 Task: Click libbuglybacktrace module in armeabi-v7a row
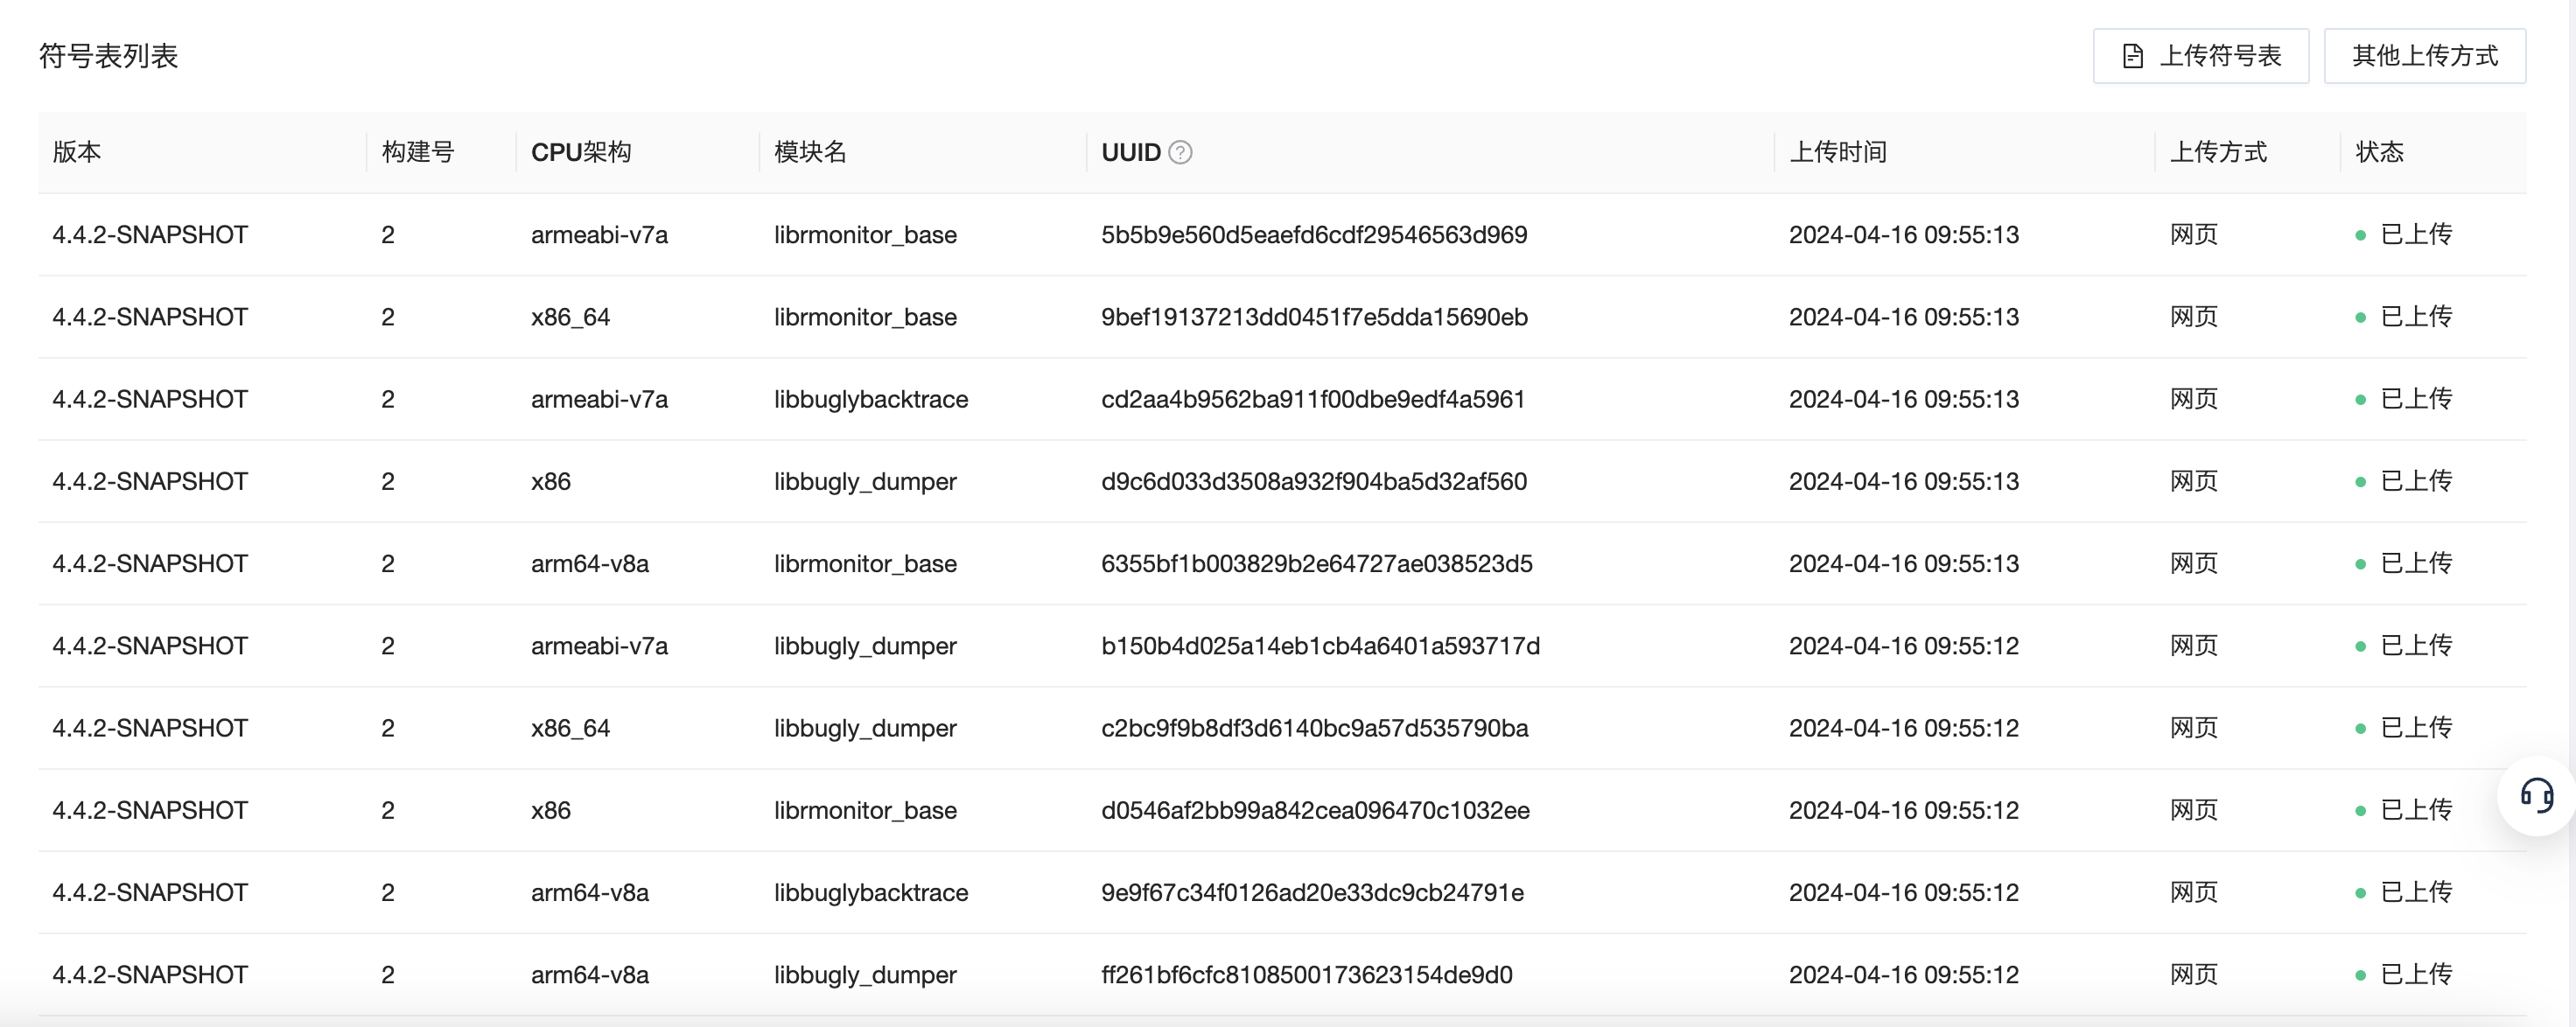pos(871,399)
